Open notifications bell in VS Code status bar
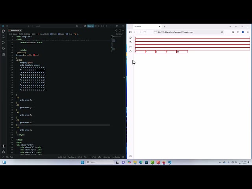The image size is (252, 189). pyautogui.click(x=123, y=157)
